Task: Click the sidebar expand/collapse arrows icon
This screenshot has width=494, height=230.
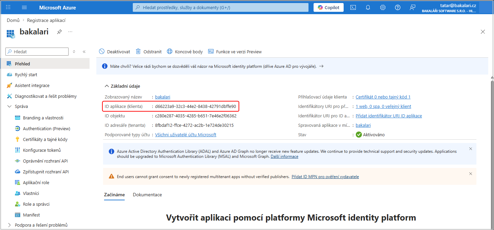Action: [x=74, y=52]
